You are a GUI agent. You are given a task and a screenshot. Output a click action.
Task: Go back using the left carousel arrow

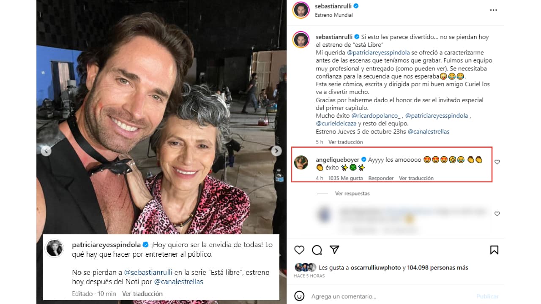coord(46,151)
